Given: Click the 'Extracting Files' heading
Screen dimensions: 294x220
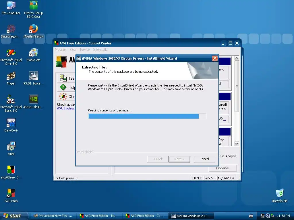Looking at the screenshot, I should tap(94, 67).
